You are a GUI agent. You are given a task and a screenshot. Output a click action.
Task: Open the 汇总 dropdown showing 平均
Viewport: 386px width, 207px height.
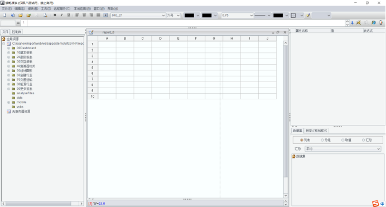pos(342,148)
